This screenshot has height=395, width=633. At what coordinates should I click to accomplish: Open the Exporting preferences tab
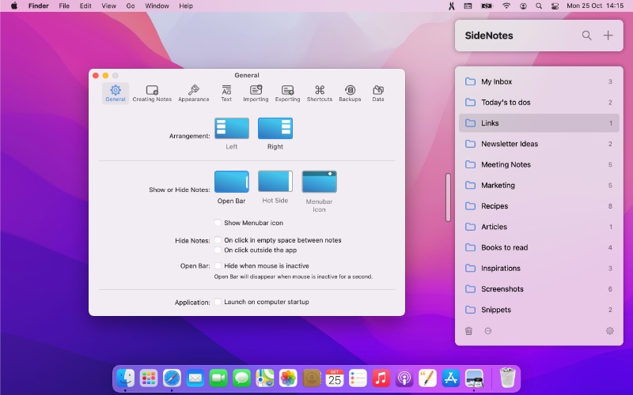(288, 93)
